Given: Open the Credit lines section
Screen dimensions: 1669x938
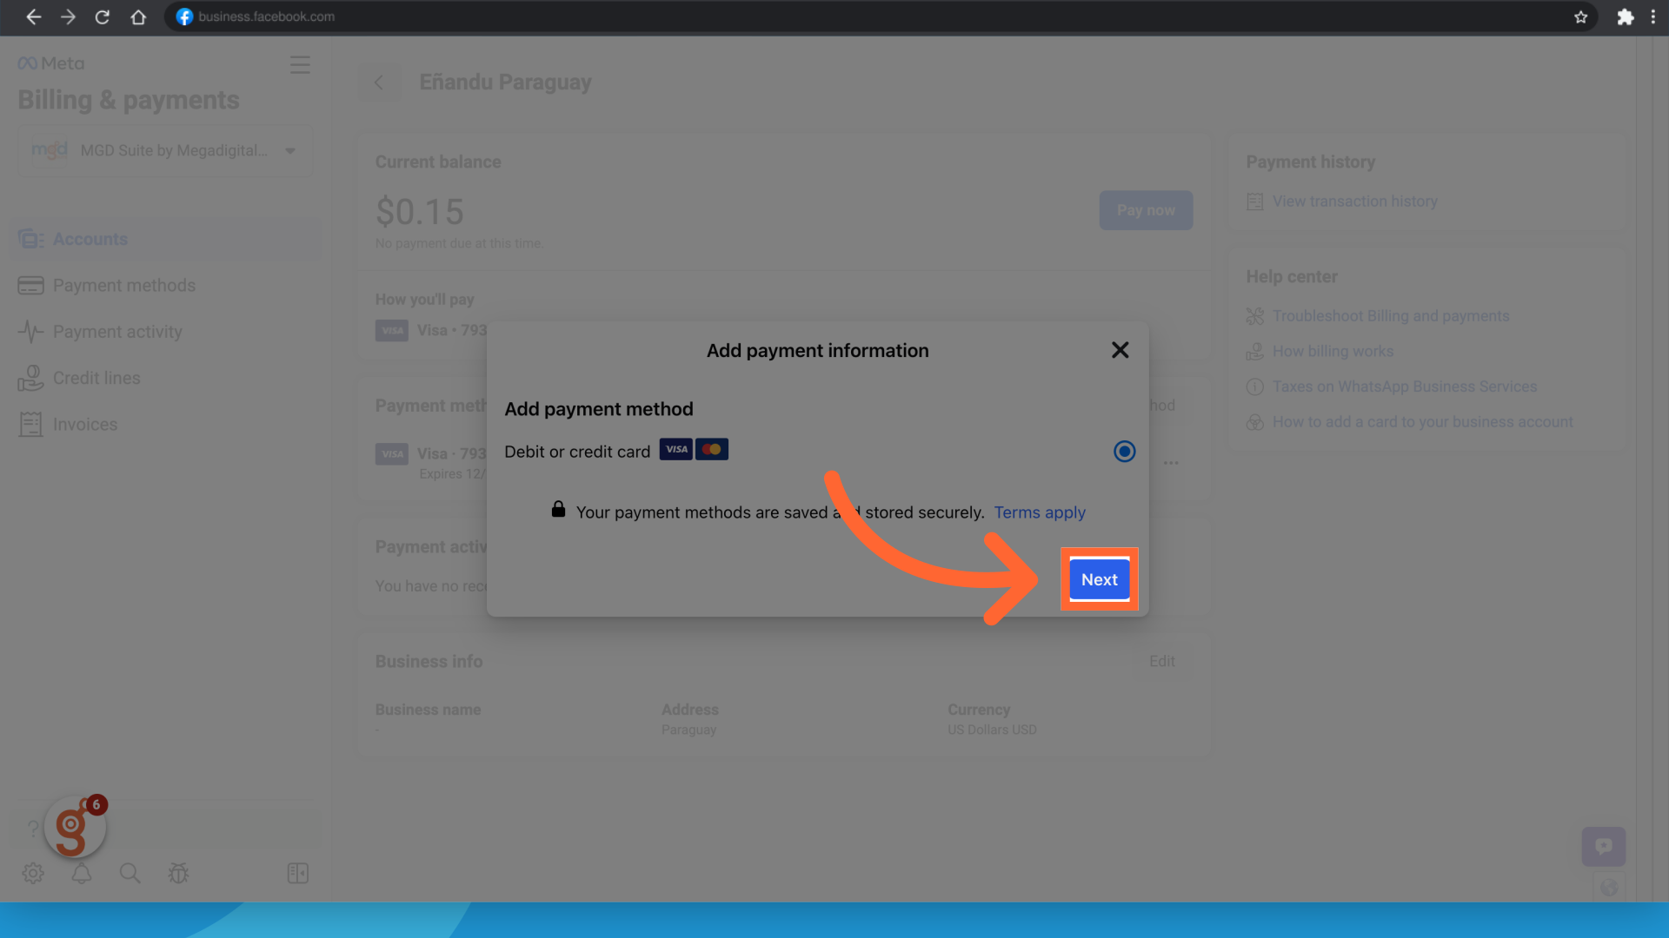Looking at the screenshot, I should (96, 378).
